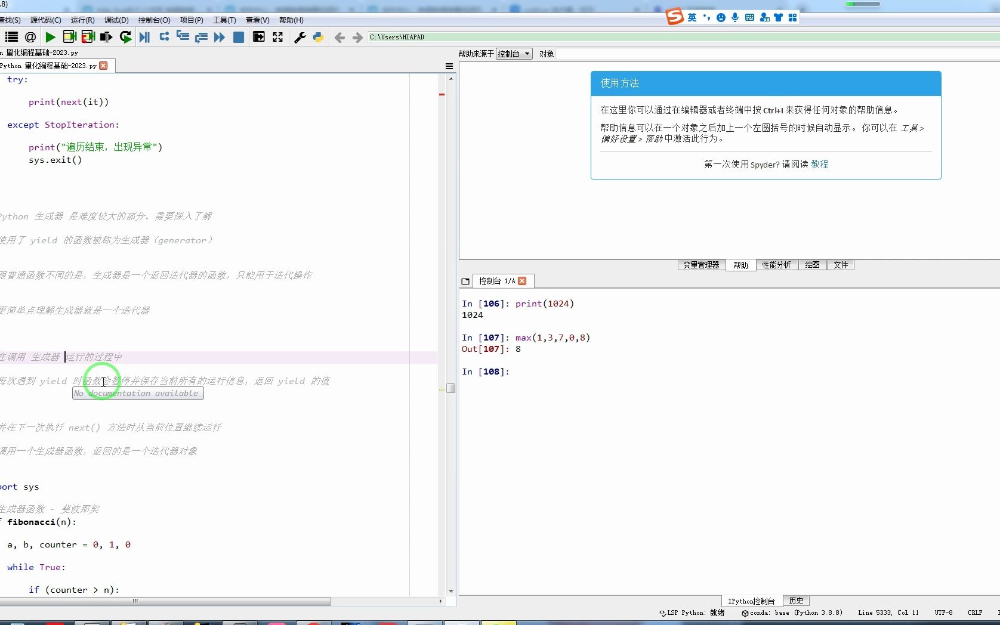Open Sogou soft keyboard

tap(750, 17)
